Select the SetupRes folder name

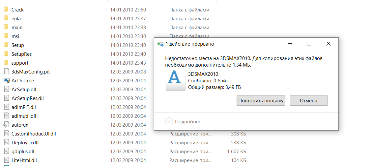[21, 54]
